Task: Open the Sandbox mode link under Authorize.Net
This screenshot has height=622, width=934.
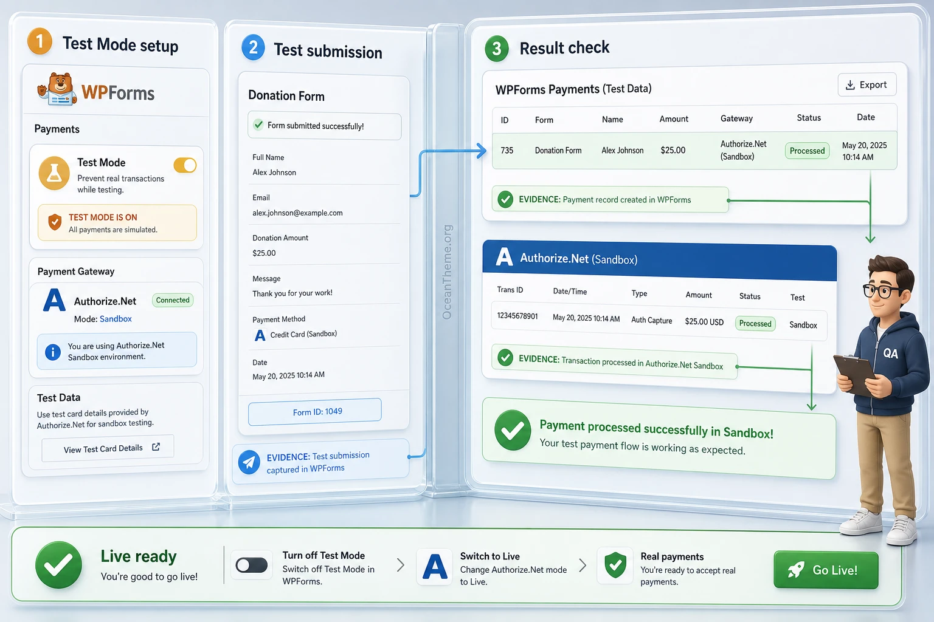Action: coord(116,319)
